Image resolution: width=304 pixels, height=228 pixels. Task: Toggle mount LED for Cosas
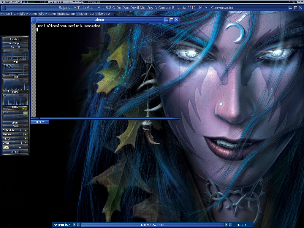tap(26, 143)
